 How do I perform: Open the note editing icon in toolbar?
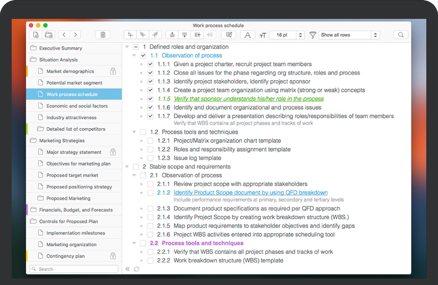pos(229,34)
